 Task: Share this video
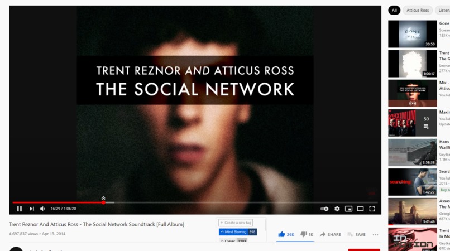[331, 234]
